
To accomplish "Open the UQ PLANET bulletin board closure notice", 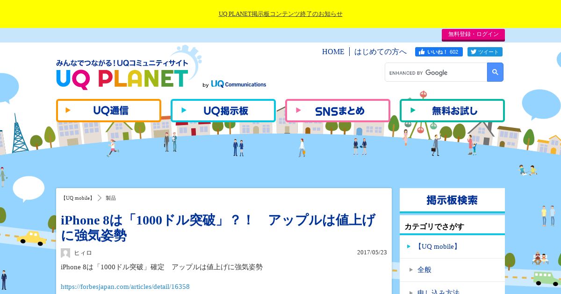I will 280,14.
